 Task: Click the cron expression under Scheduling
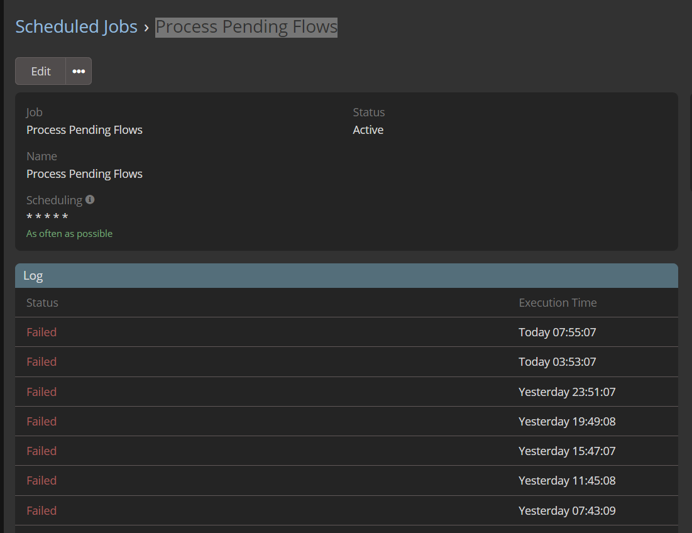(x=47, y=217)
